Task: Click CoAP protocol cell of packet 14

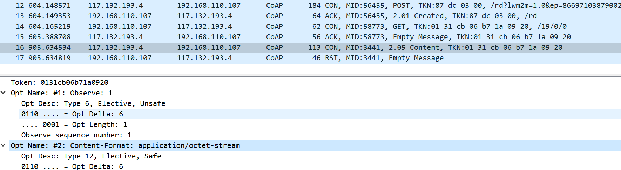Action: [275, 26]
